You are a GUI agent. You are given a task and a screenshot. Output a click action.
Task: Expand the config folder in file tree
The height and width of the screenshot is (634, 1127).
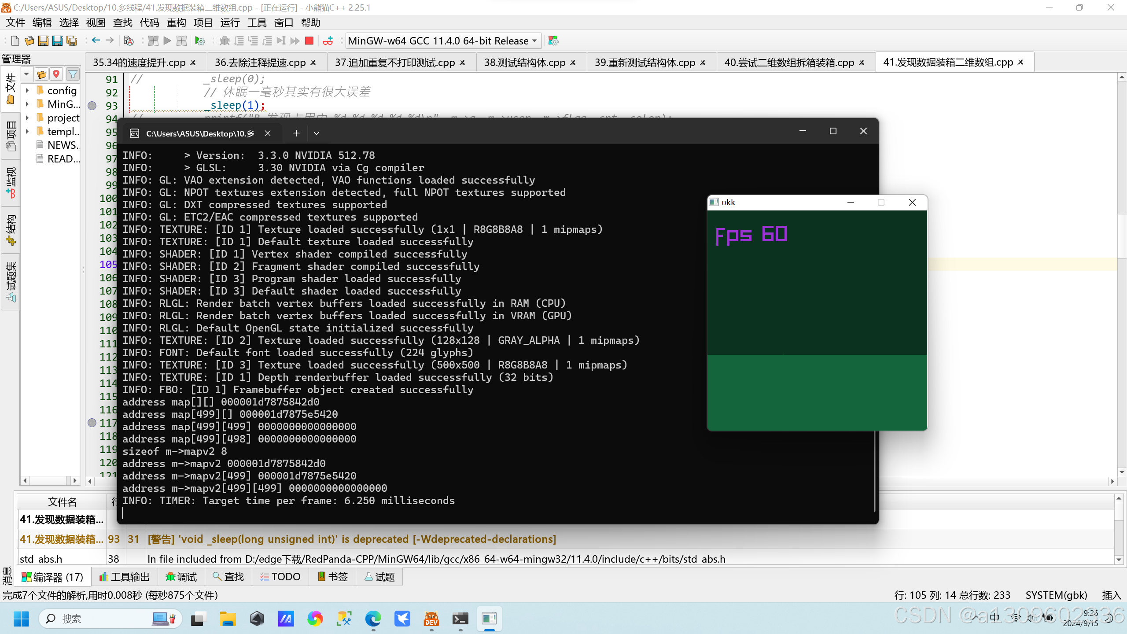coord(27,91)
